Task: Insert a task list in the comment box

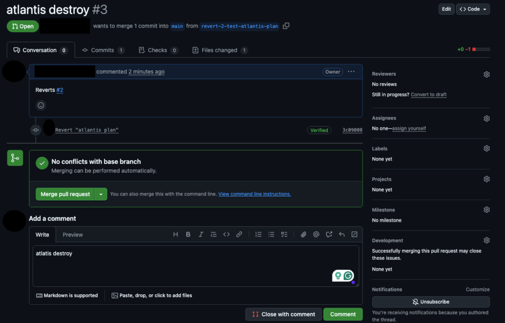Action: pyautogui.click(x=284, y=234)
